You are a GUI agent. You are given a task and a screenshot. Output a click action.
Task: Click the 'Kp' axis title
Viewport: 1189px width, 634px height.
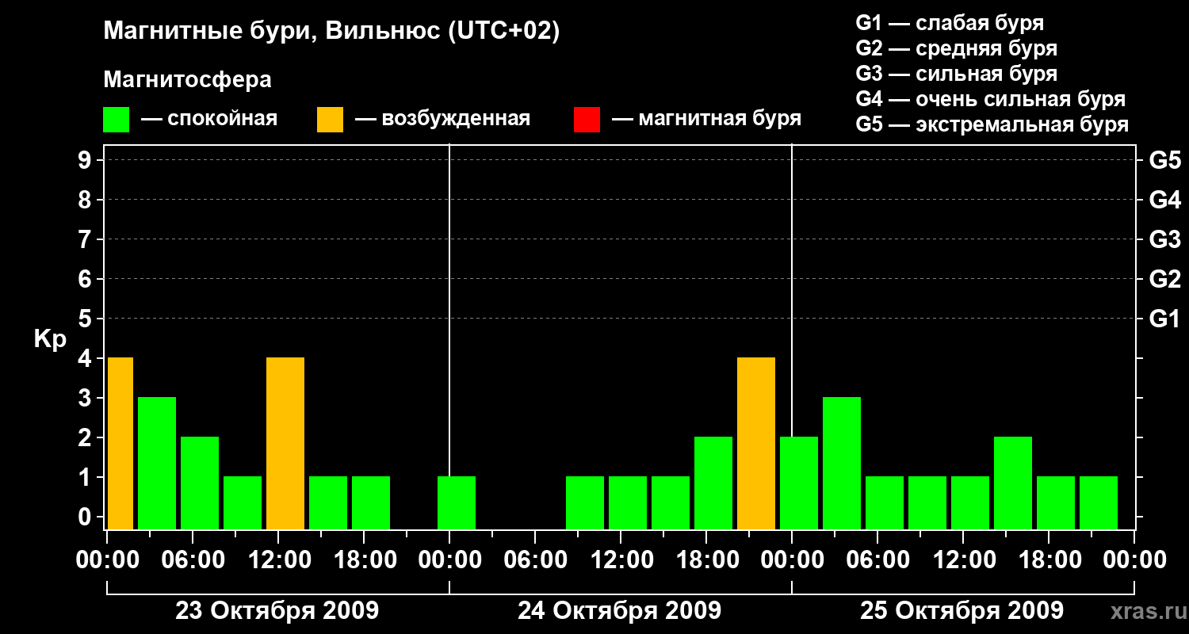click(x=50, y=339)
